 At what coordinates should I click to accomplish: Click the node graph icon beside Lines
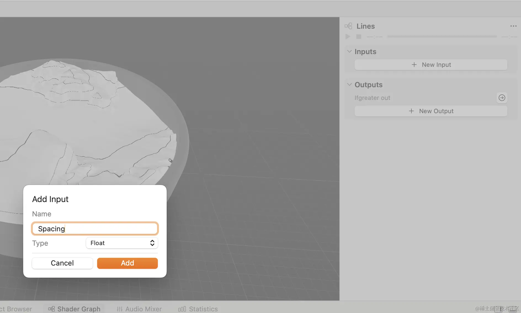[x=348, y=26]
